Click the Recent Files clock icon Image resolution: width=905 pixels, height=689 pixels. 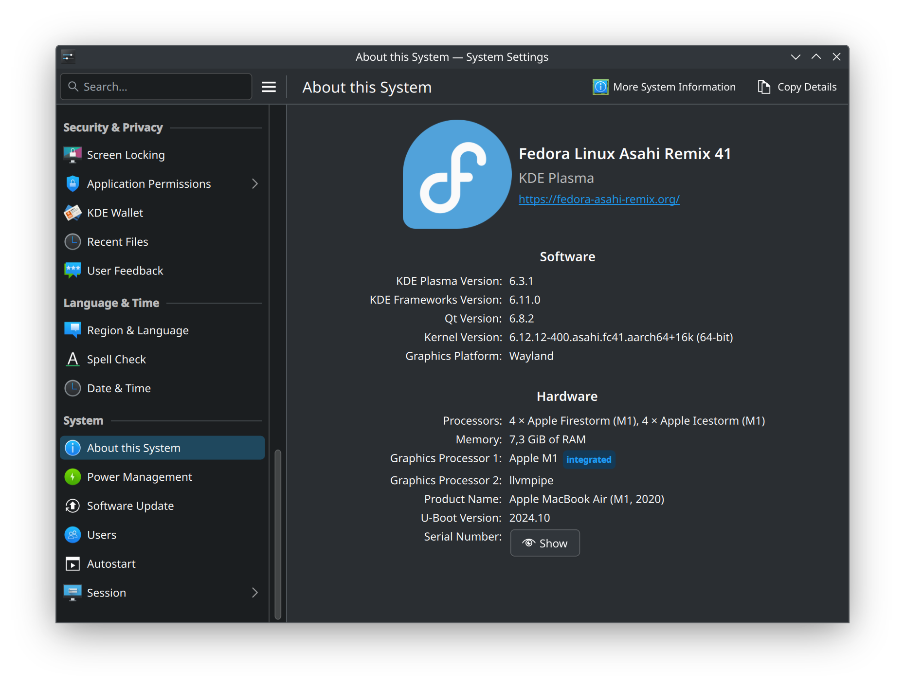pyautogui.click(x=73, y=242)
